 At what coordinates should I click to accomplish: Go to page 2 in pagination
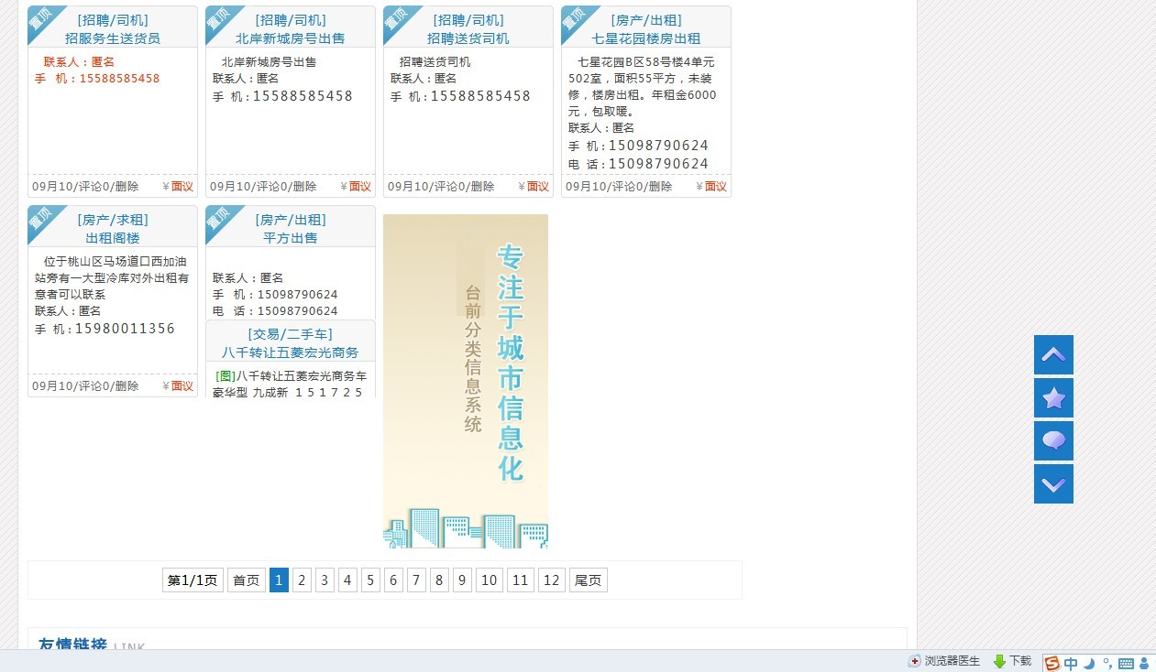pos(302,580)
